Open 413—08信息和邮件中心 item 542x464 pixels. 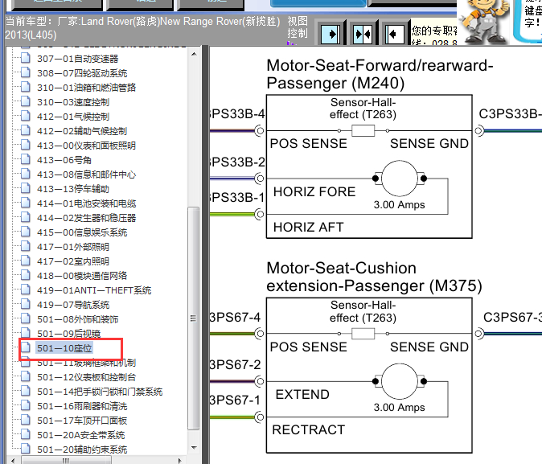tap(86, 175)
